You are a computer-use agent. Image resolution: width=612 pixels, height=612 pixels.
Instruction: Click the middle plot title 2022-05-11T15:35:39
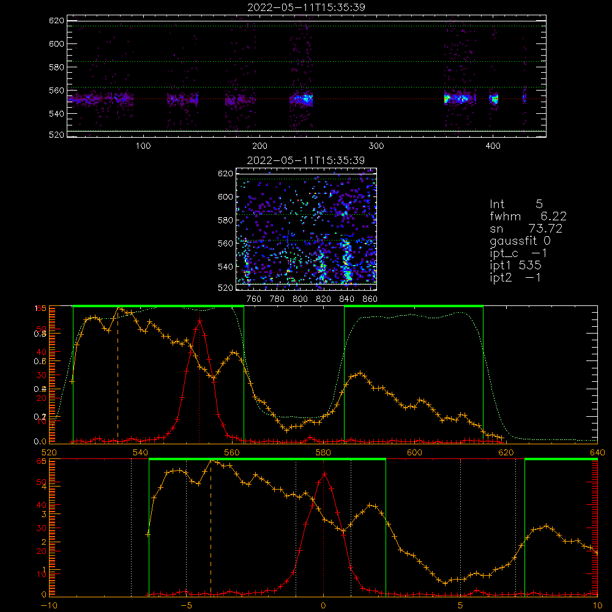tap(307, 160)
